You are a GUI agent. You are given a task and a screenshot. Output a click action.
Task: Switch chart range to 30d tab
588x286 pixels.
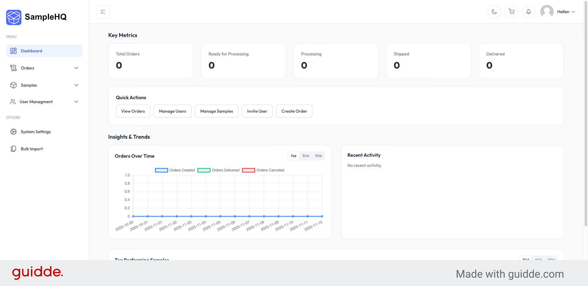305,156
